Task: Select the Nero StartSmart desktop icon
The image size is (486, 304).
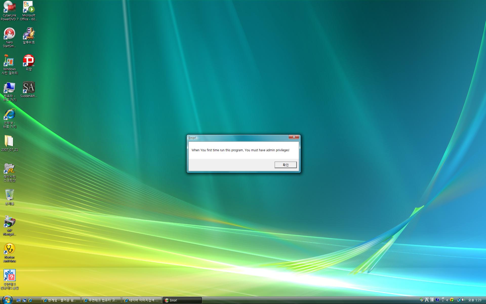Action: click(x=9, y=37)
